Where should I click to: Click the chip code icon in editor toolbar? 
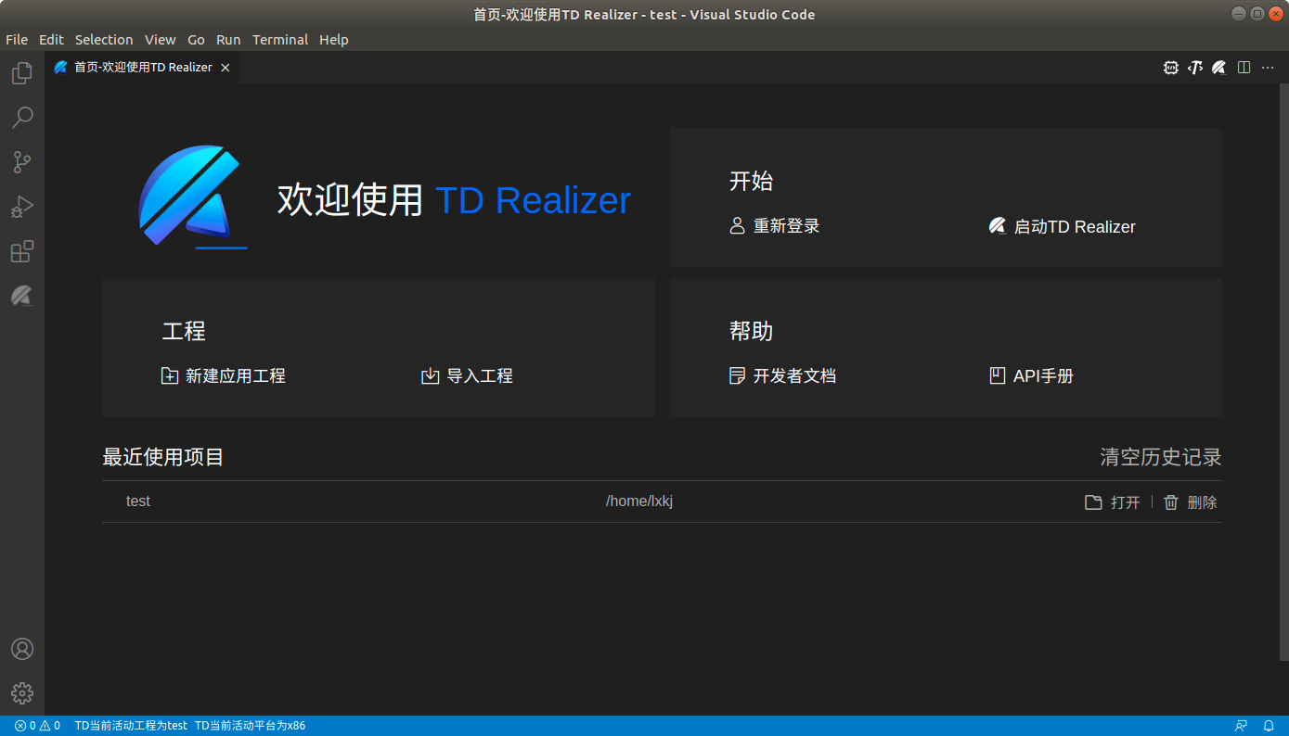click(1171, 68)
